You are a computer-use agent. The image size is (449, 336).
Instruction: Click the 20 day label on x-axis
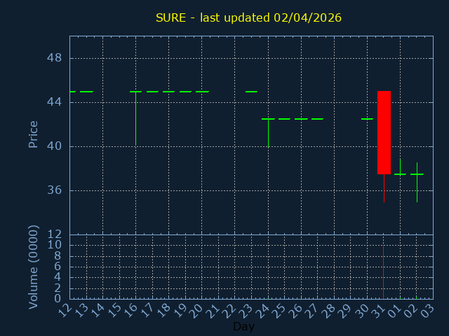199,309
